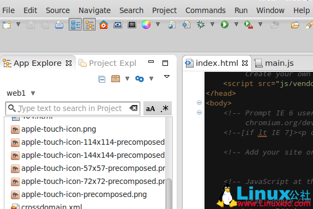Click the Save All toolbar icon

tap(45, 24)
